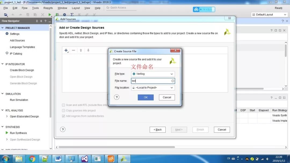This screenshot has height=163, width=290.
Task: Click Create Block Design
Action: click(x=22, y=70)
